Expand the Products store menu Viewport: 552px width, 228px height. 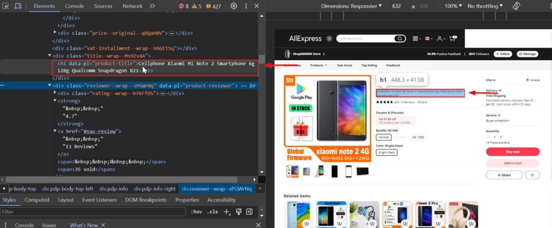pyautogui.click(x=319, y=65)
